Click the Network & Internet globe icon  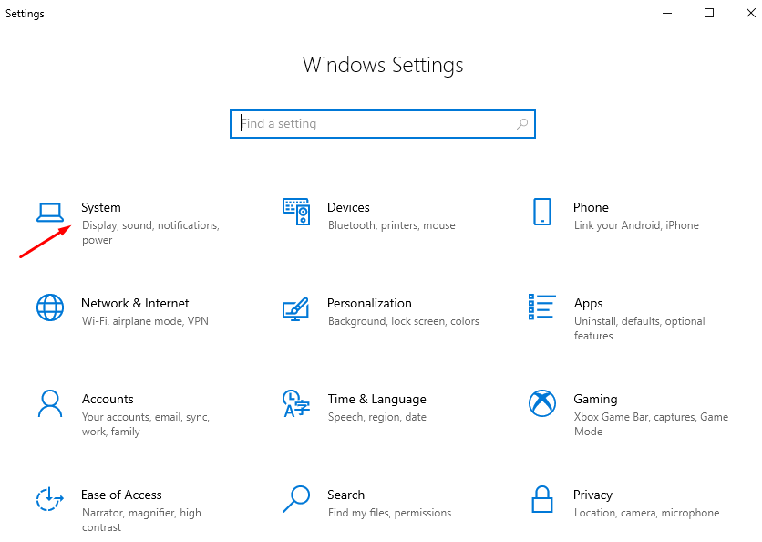coord(50,307)
